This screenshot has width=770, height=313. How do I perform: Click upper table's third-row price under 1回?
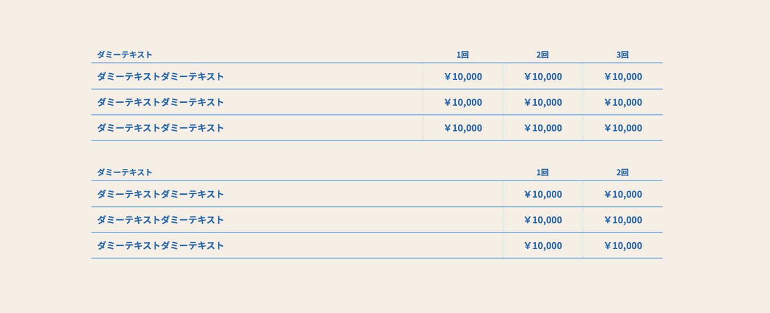(463, 128)
